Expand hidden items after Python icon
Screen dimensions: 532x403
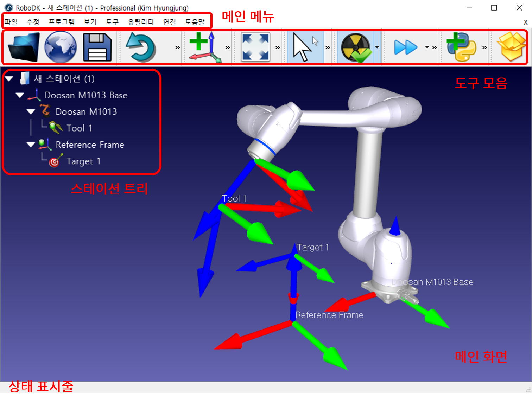pyautogui.click(x=484, y=47)
